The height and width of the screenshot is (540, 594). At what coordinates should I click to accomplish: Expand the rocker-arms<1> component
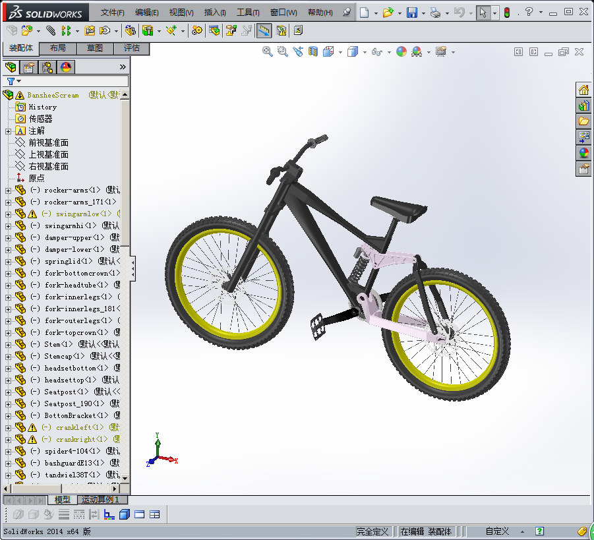coord(8,191)
